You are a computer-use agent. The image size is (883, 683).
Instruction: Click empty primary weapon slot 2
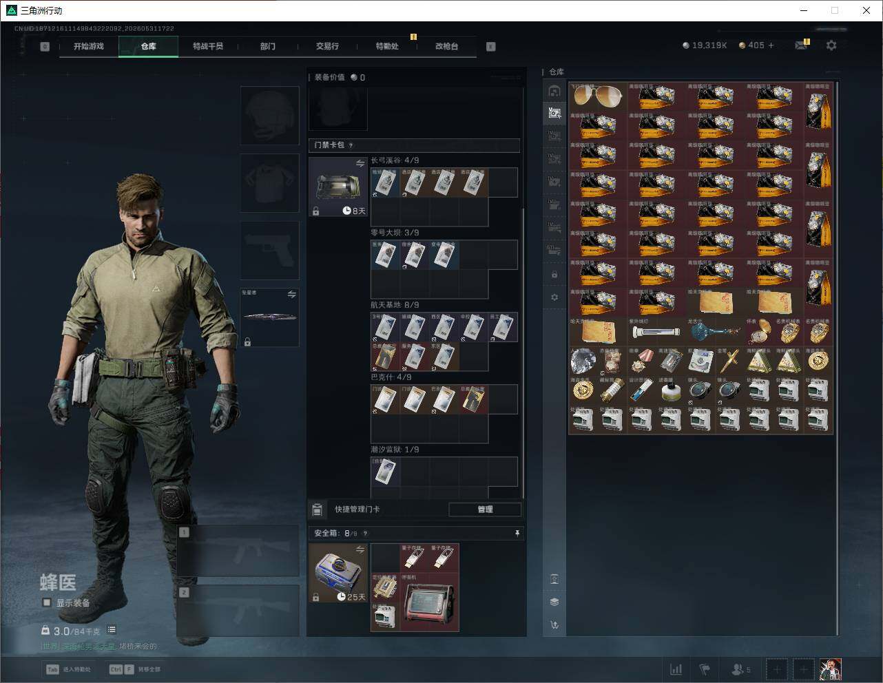238,611
